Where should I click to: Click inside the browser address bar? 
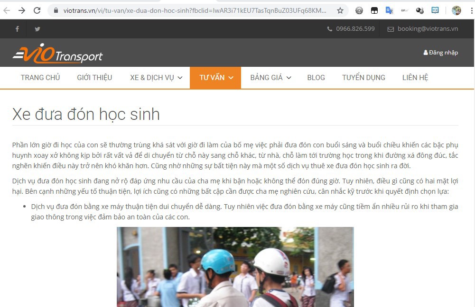click(x=190, y=9)
